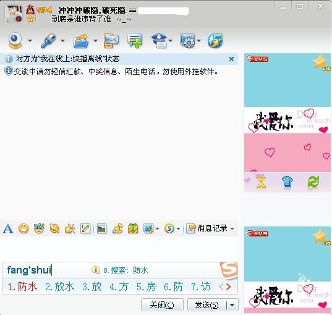Open send options arrow beside 发送

232,305
